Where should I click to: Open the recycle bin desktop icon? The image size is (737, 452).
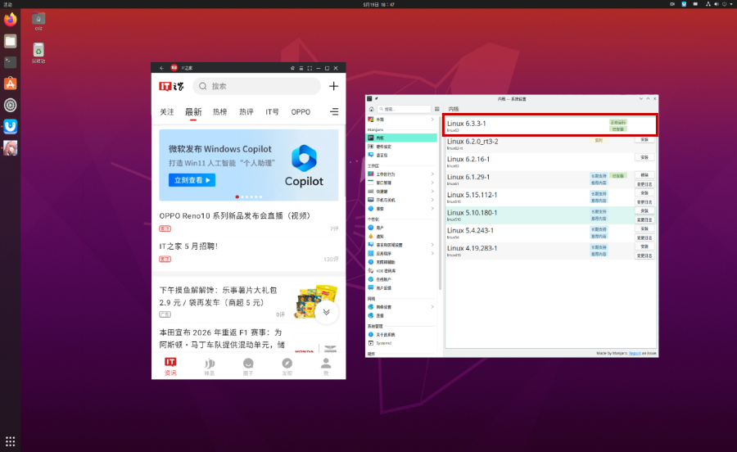38,52
